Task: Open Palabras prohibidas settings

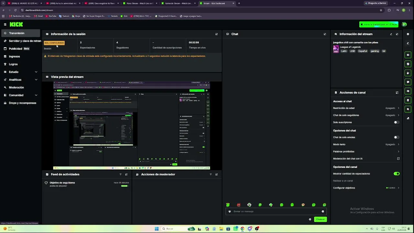Action: [366, 151]
